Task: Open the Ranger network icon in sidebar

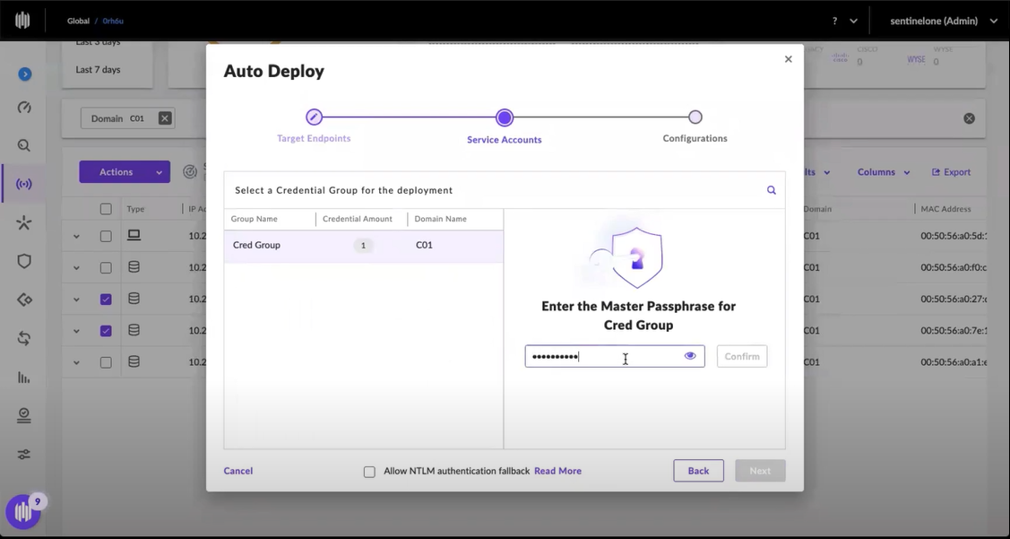Action: (24, 185)
